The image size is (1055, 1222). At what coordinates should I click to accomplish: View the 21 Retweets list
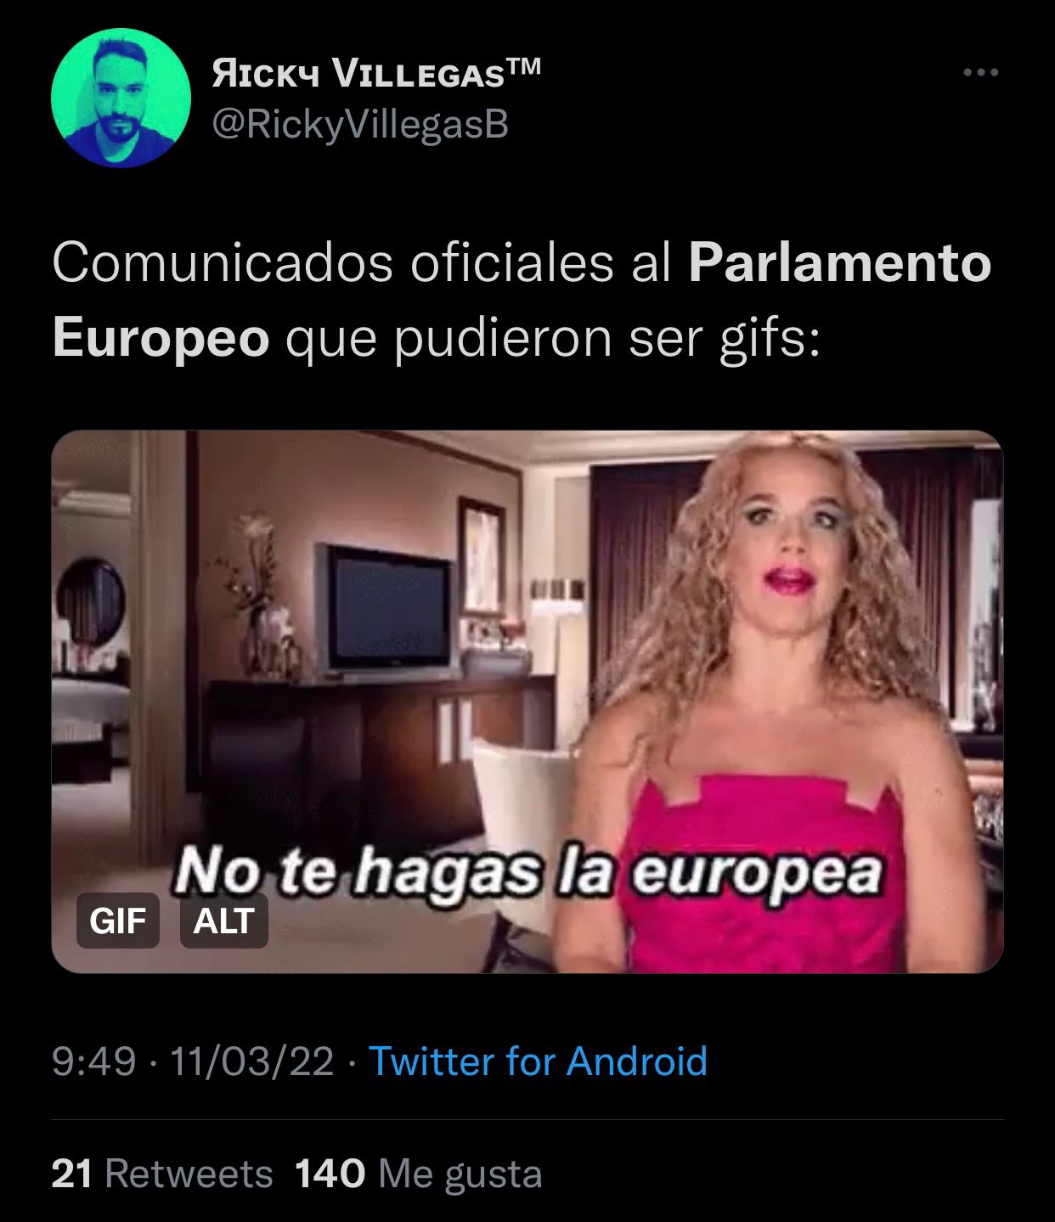162,1174
